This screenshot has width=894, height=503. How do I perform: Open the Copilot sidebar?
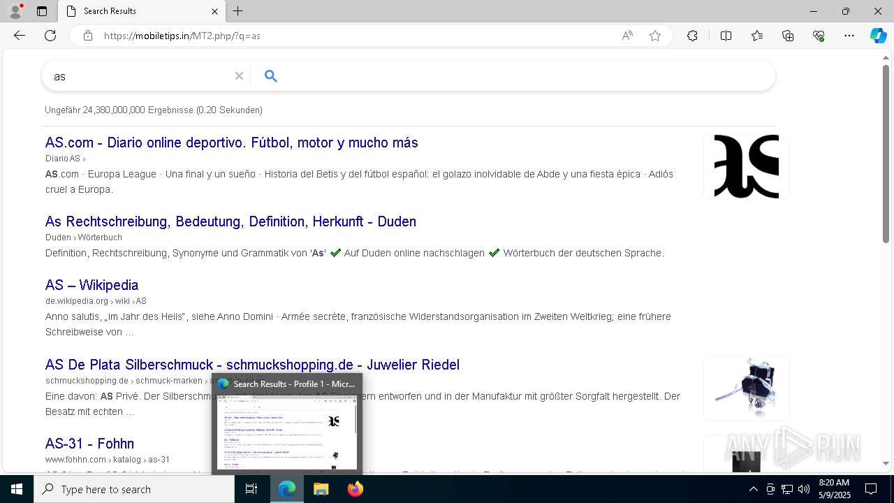tap(878, 36)
